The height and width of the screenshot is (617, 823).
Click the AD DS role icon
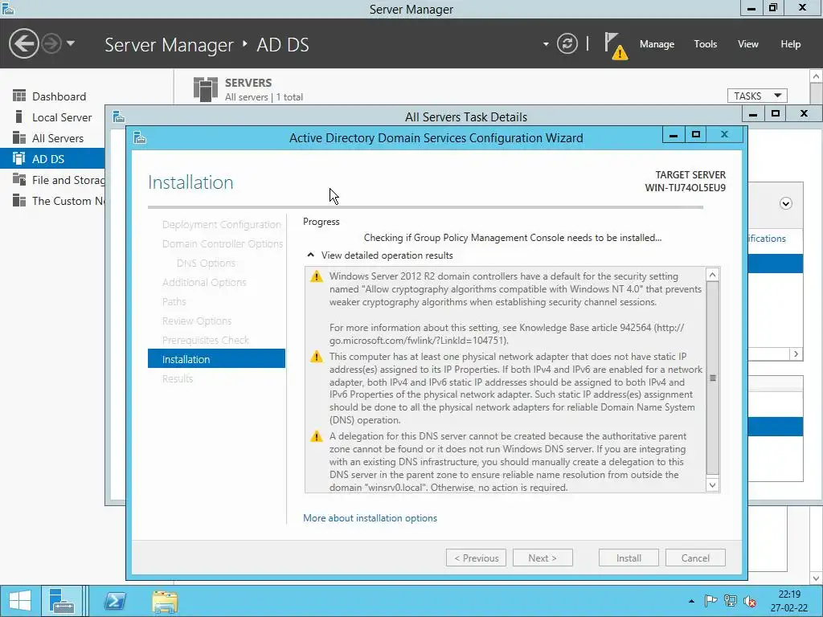19,158
